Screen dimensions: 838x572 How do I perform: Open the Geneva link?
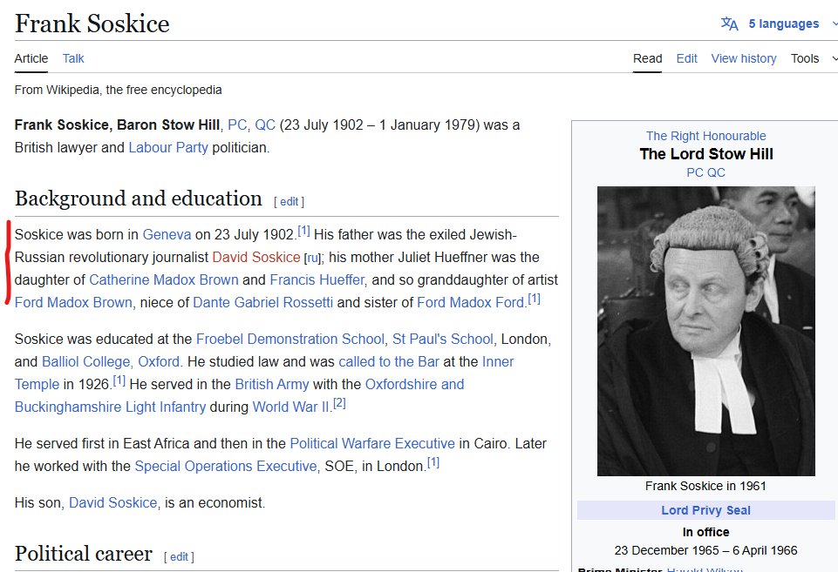click(167, 235)
